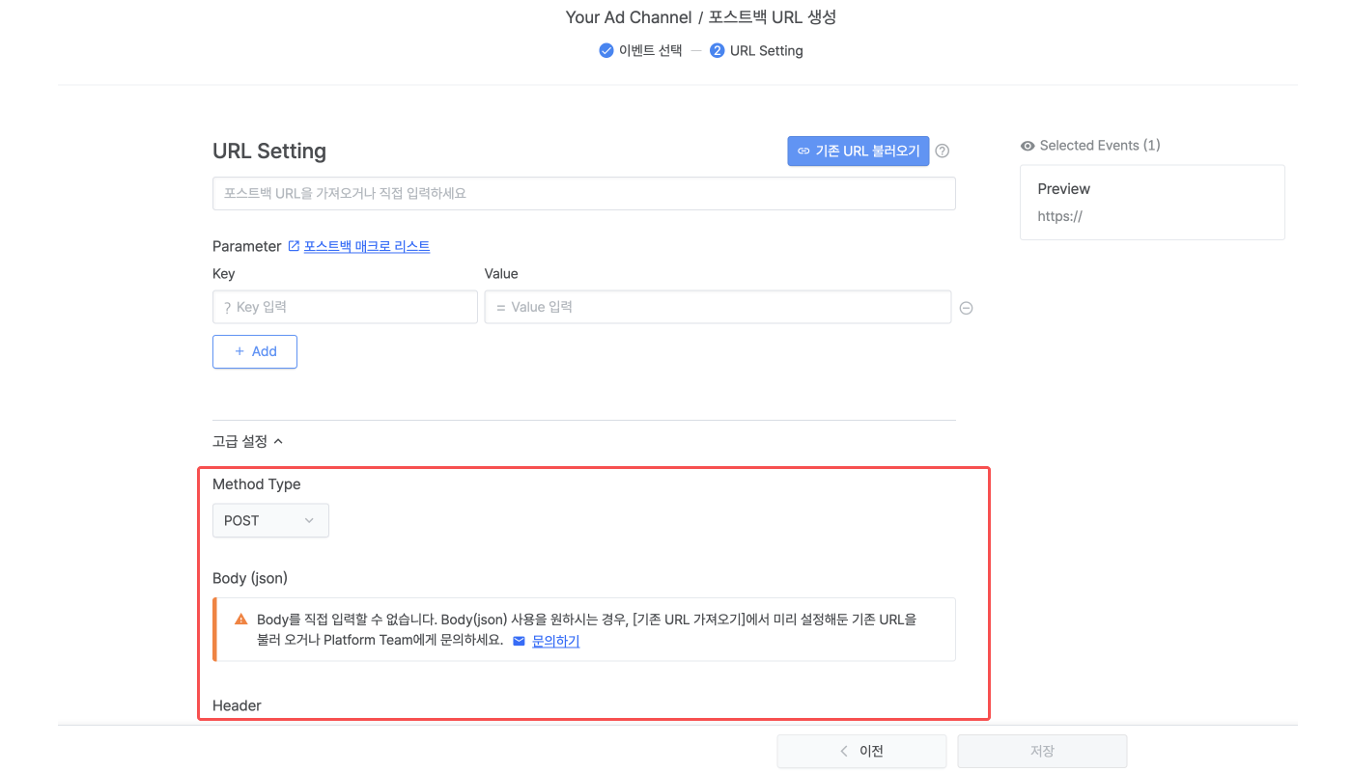The image size is (1352, 772).
Task: Click the completed 이벤트 선택 step checkmark
Action: pyautogui.click(x=606, y=50)
